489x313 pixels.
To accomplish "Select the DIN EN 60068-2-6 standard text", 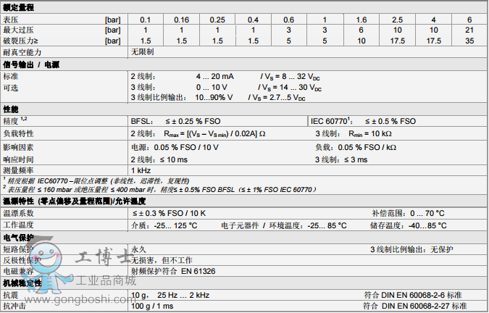I will coord(414,296).
